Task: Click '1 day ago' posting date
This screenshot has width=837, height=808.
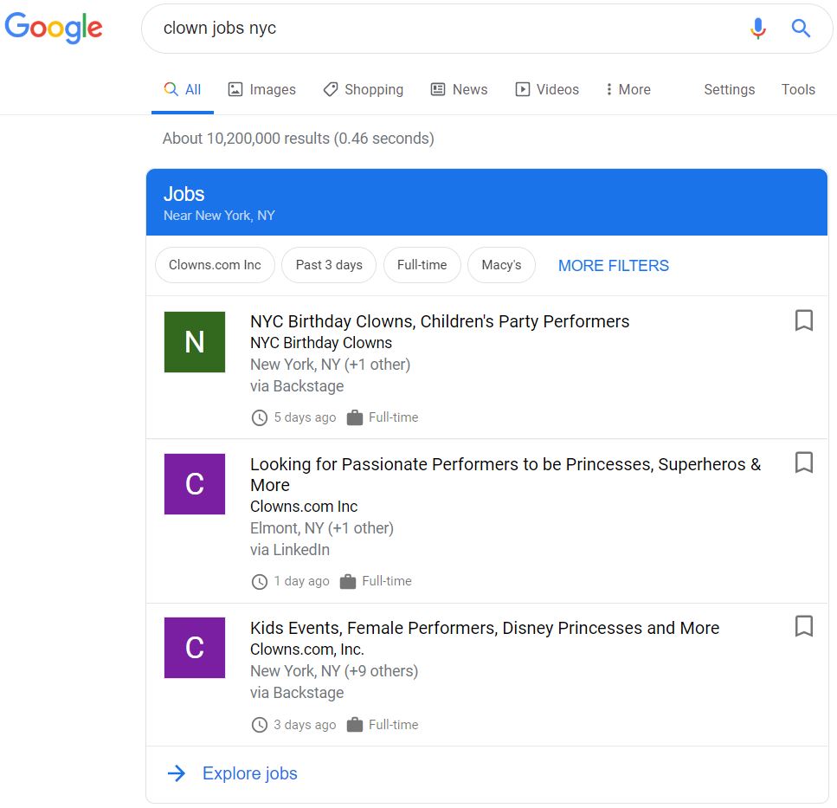Action: pos(301,581)
